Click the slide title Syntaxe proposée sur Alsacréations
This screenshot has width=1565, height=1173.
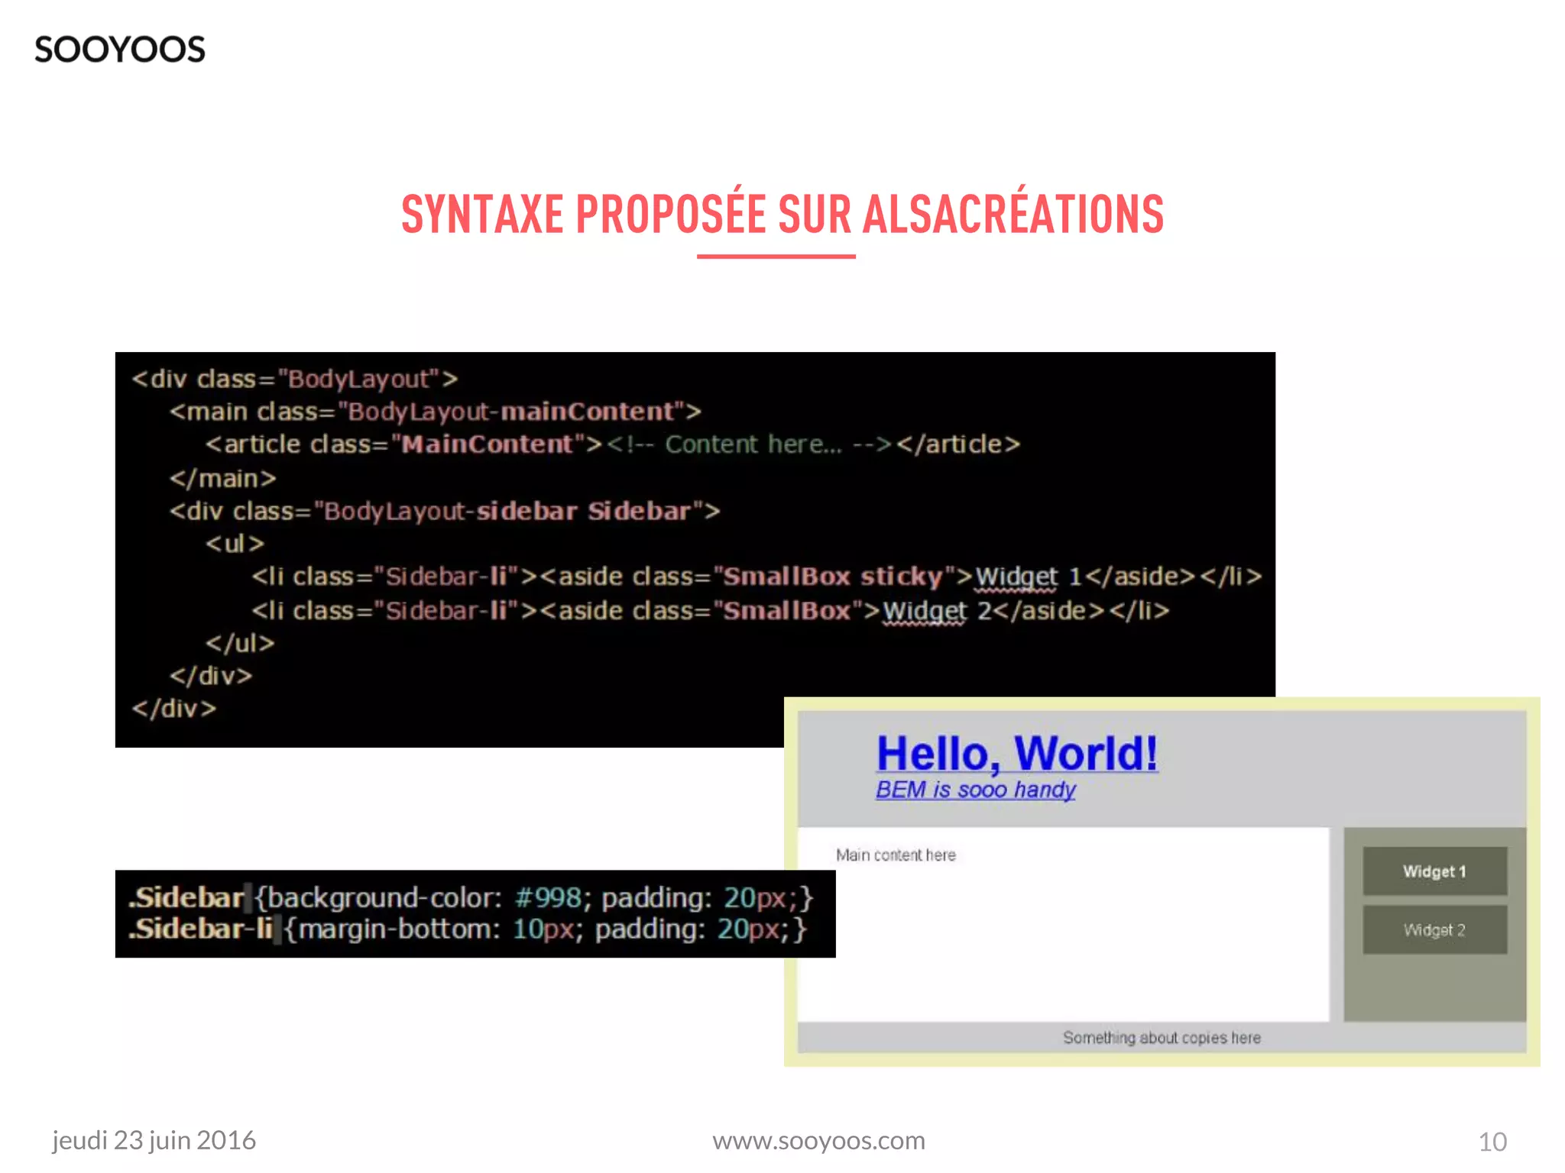782,215
